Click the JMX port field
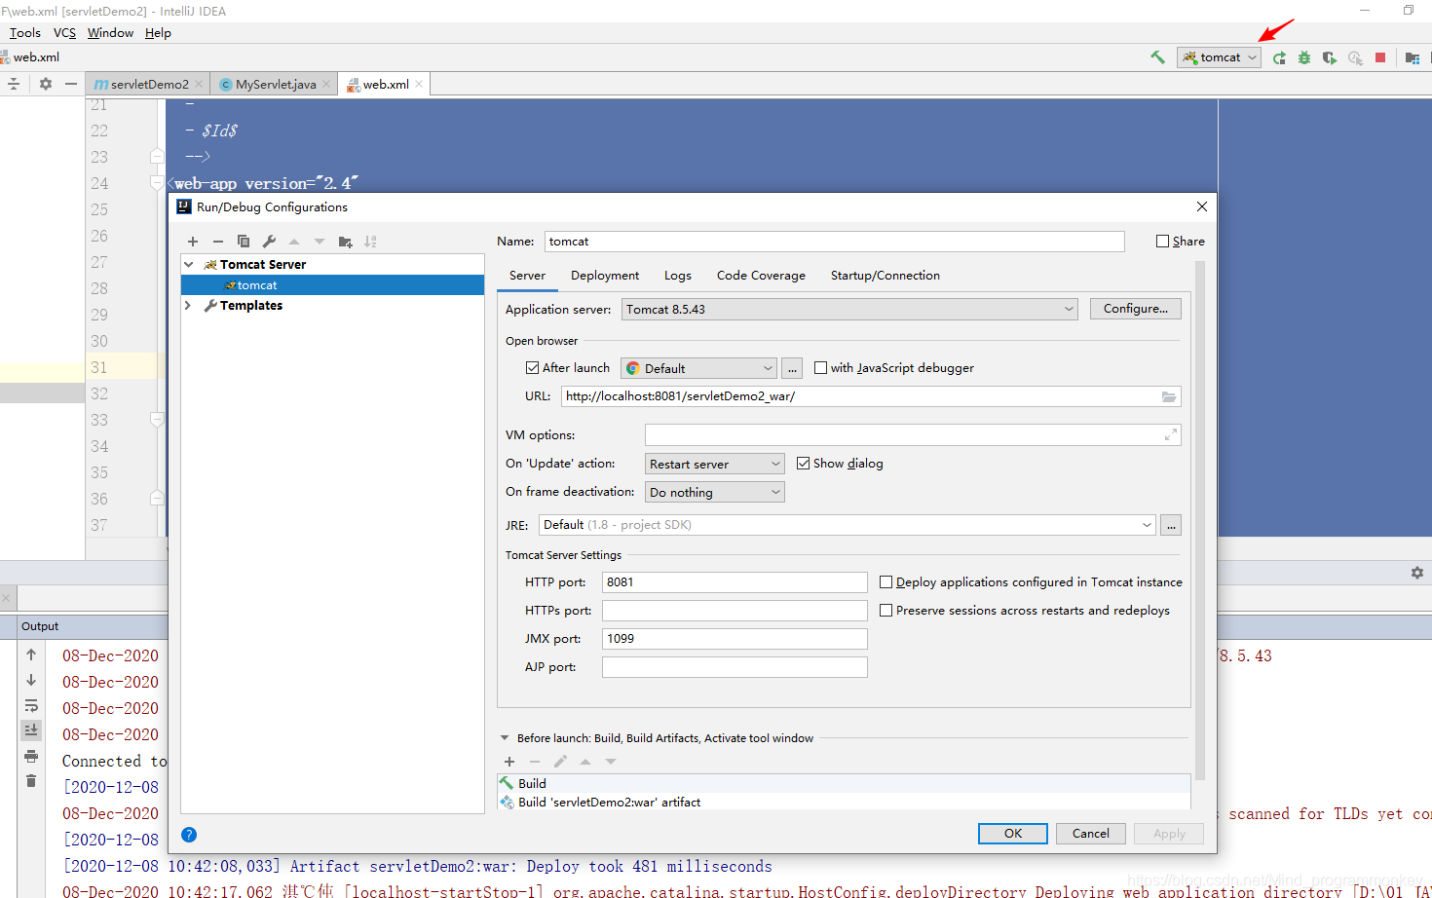The image size is (1432, 898). (x=735, y=639)
